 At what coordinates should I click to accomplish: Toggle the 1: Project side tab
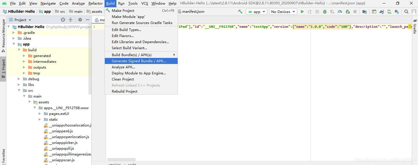3,69
